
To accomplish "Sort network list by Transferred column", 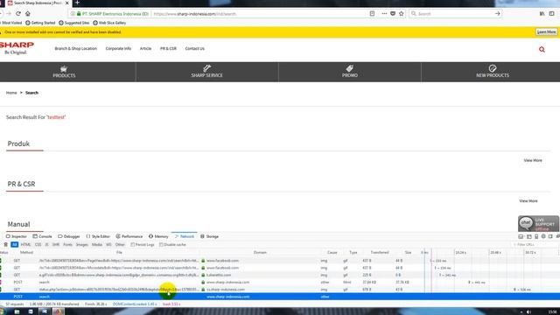I will pyautogui.click(x=379, y=253).
